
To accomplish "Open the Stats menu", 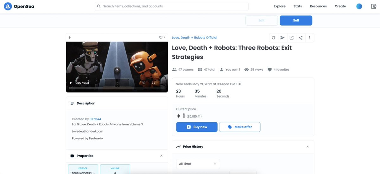I will coord(298,6).
